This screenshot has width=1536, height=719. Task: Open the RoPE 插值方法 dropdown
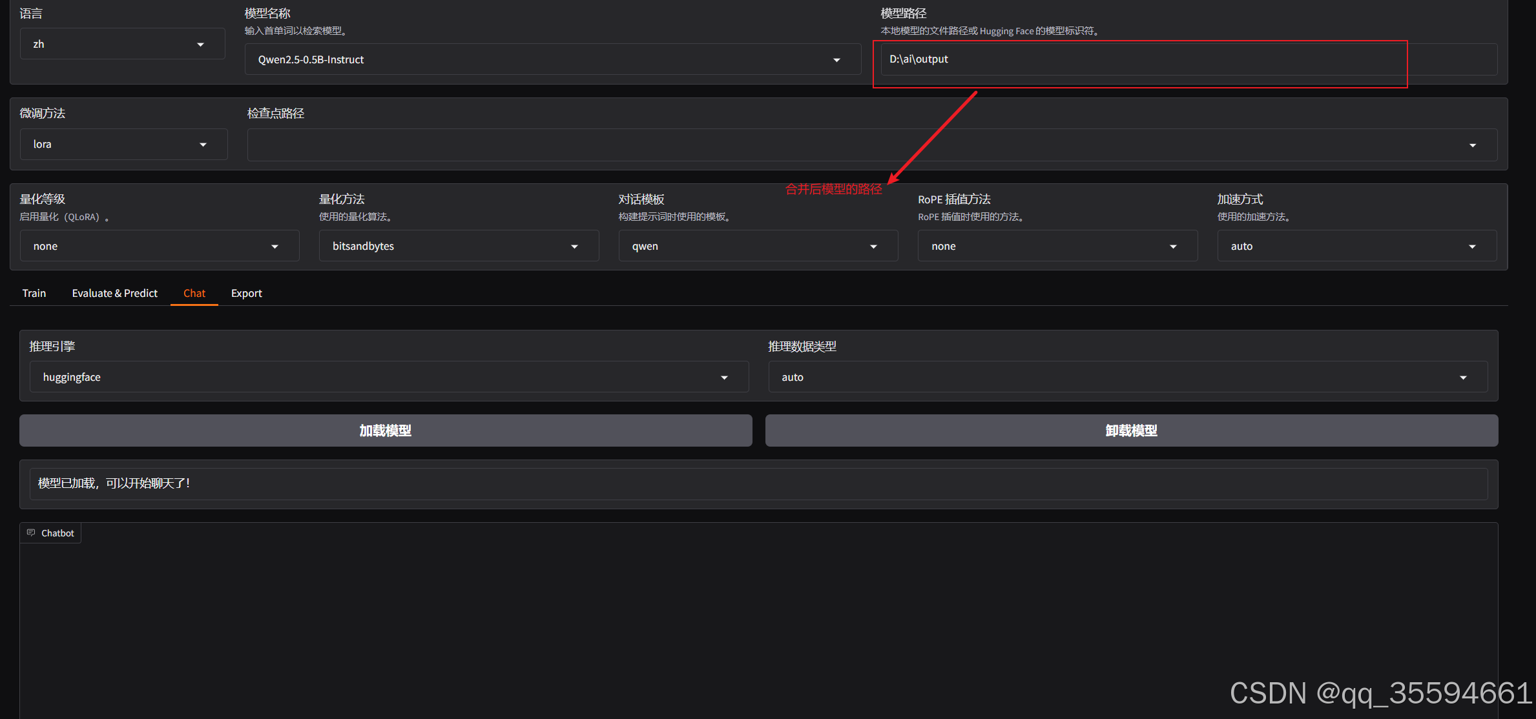pos(1057,246)
